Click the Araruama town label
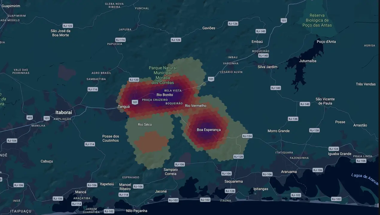 pos(289,172)
